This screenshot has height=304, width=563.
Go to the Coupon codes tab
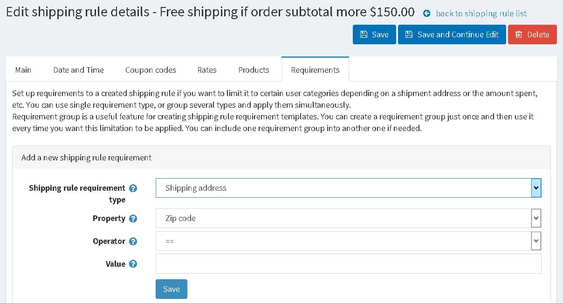pos(151,70)
